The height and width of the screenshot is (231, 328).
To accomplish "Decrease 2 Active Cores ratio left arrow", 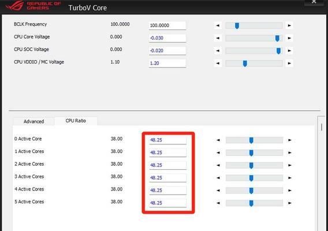I will click(x=218, y=165).
